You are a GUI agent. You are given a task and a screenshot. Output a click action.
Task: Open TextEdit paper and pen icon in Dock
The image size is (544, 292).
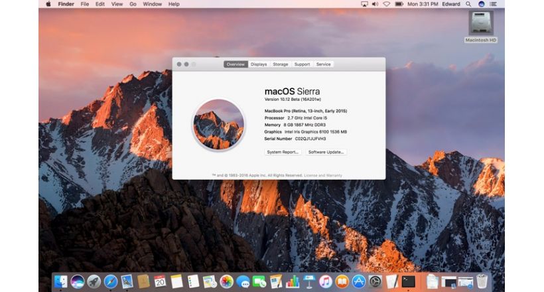point(391,281)
